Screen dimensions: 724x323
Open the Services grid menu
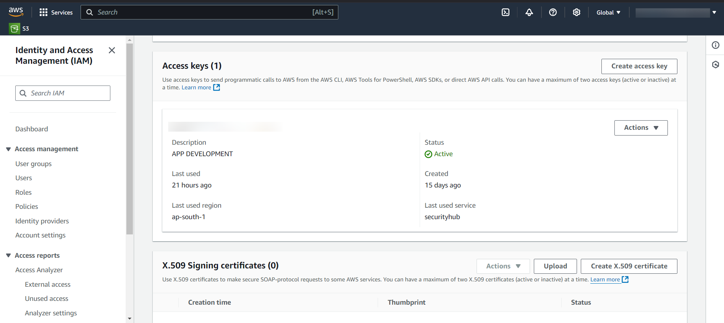click(x=56, y=12)
